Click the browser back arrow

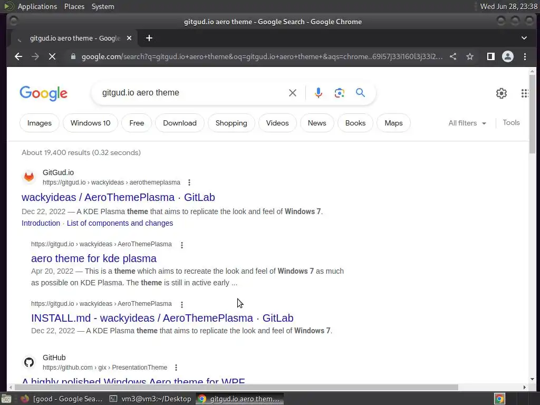pyautogui.click(x=18, y=56)
